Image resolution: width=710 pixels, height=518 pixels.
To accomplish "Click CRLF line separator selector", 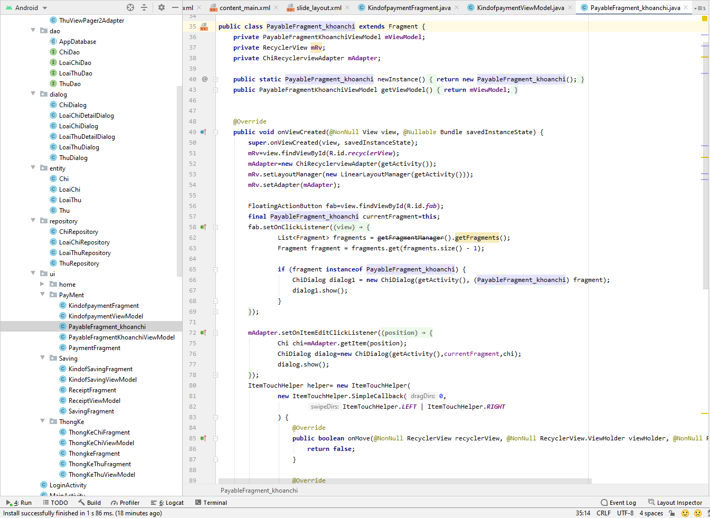I will pyautogui.click(x=603, y=513).
